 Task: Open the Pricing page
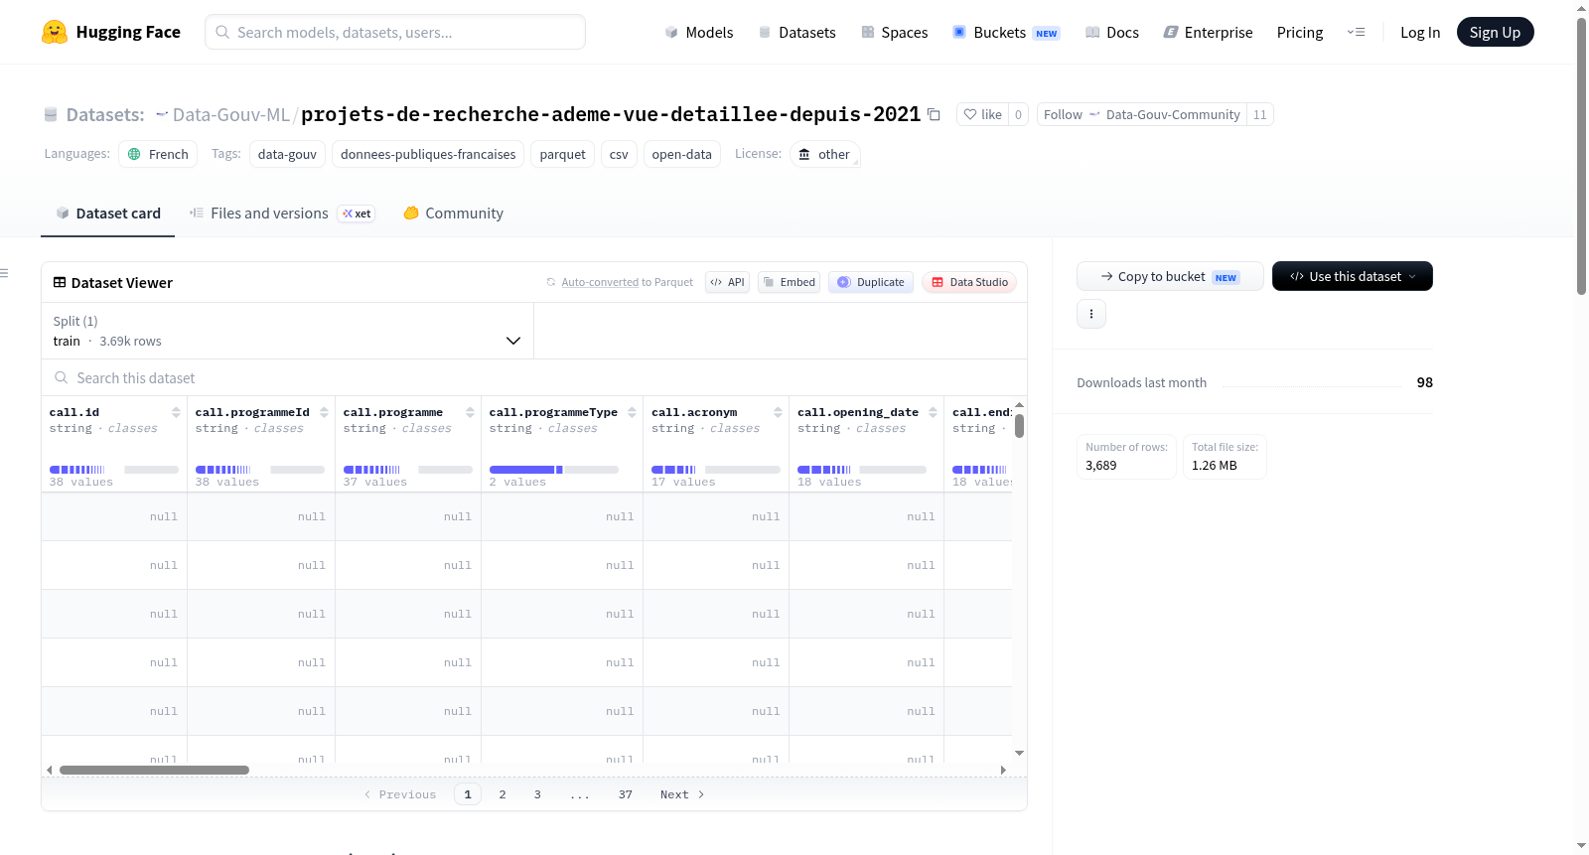click(1300, 32)
